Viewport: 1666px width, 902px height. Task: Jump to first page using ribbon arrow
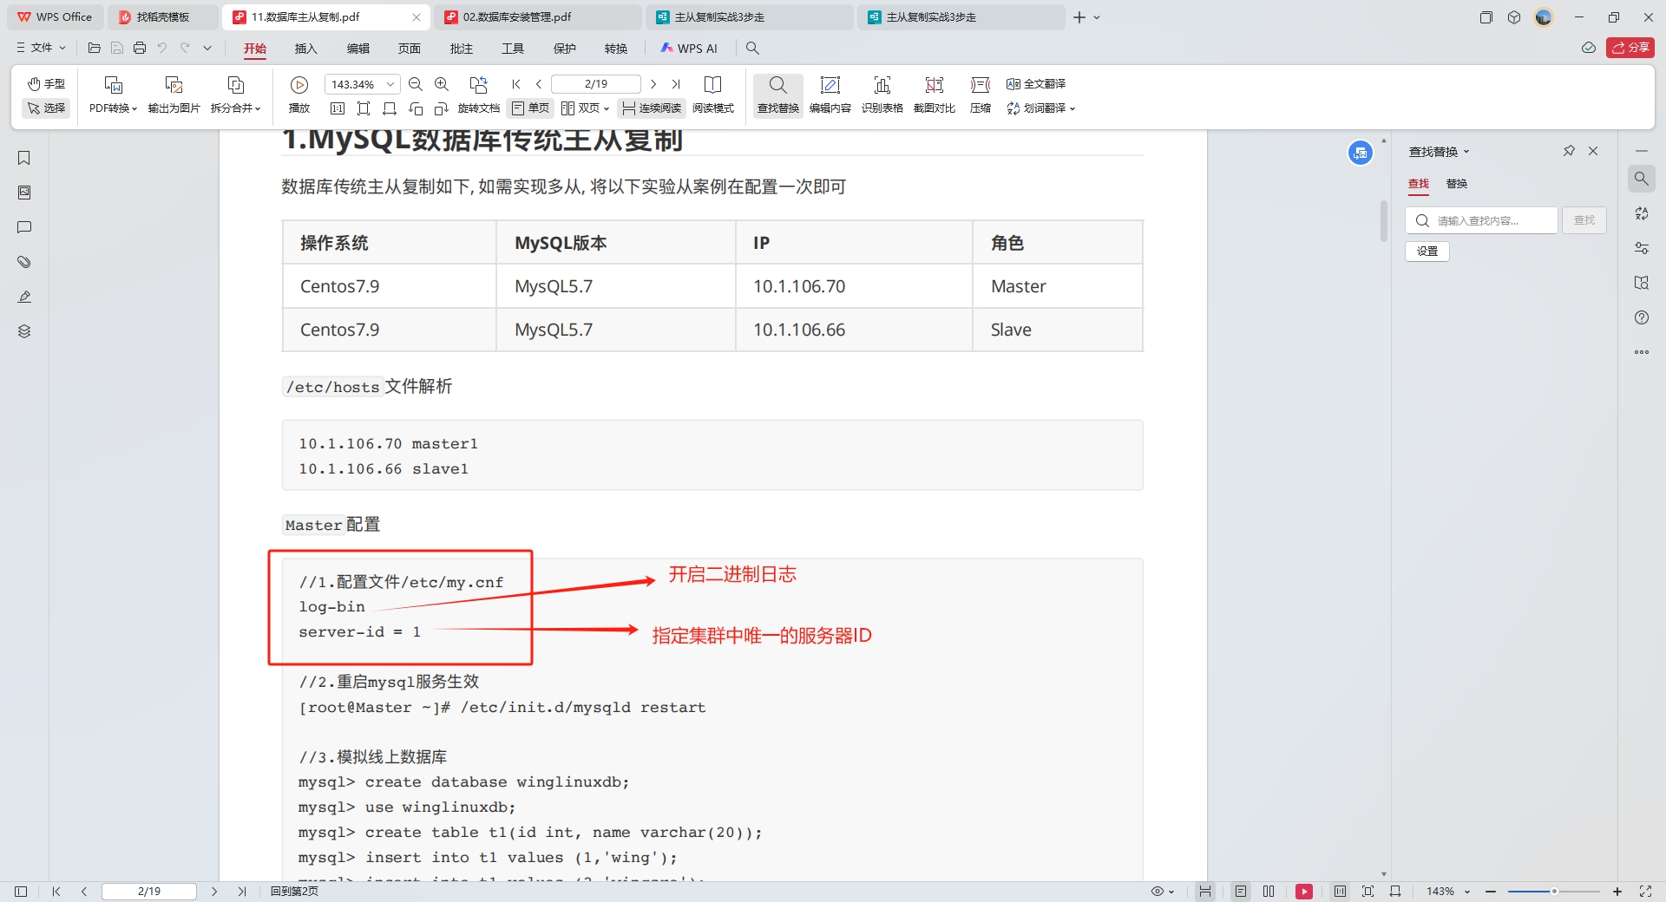point(516,84)
